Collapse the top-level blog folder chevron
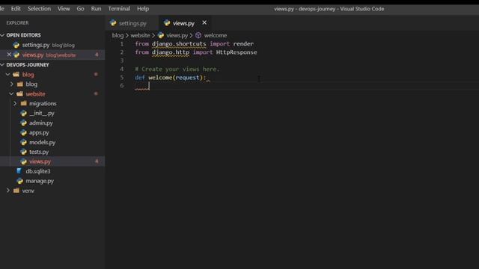The image size is (479, 269). coord(8,75)
